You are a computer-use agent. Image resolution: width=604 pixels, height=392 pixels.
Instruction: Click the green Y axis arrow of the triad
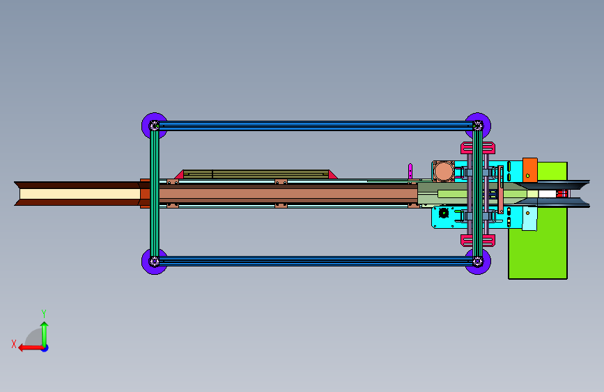45,334
